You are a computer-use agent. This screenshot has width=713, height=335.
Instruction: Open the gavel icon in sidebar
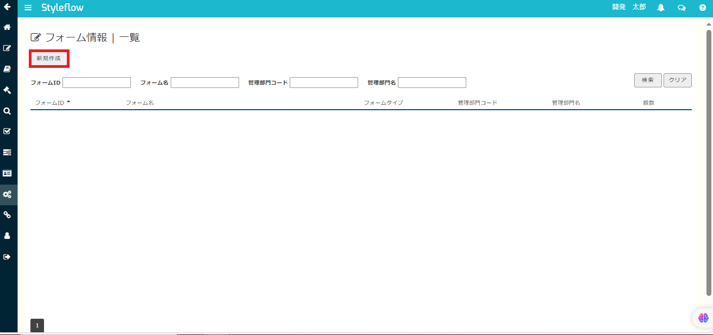pyautogui.click(x=7, y=90)
